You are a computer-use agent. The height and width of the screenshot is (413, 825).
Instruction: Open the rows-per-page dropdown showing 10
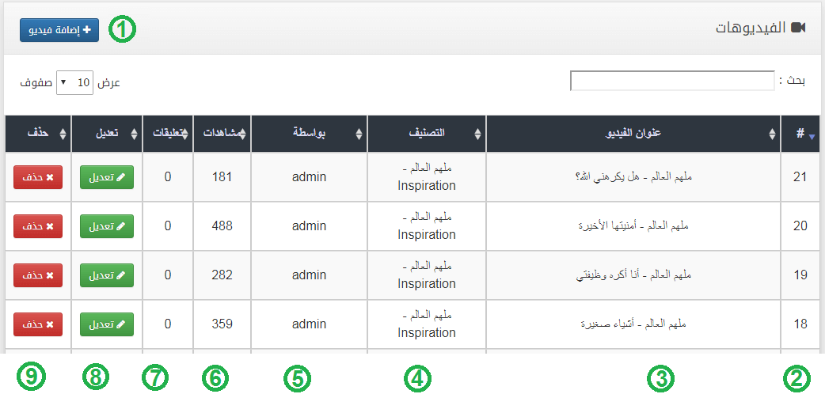click(x=74, y=82)
